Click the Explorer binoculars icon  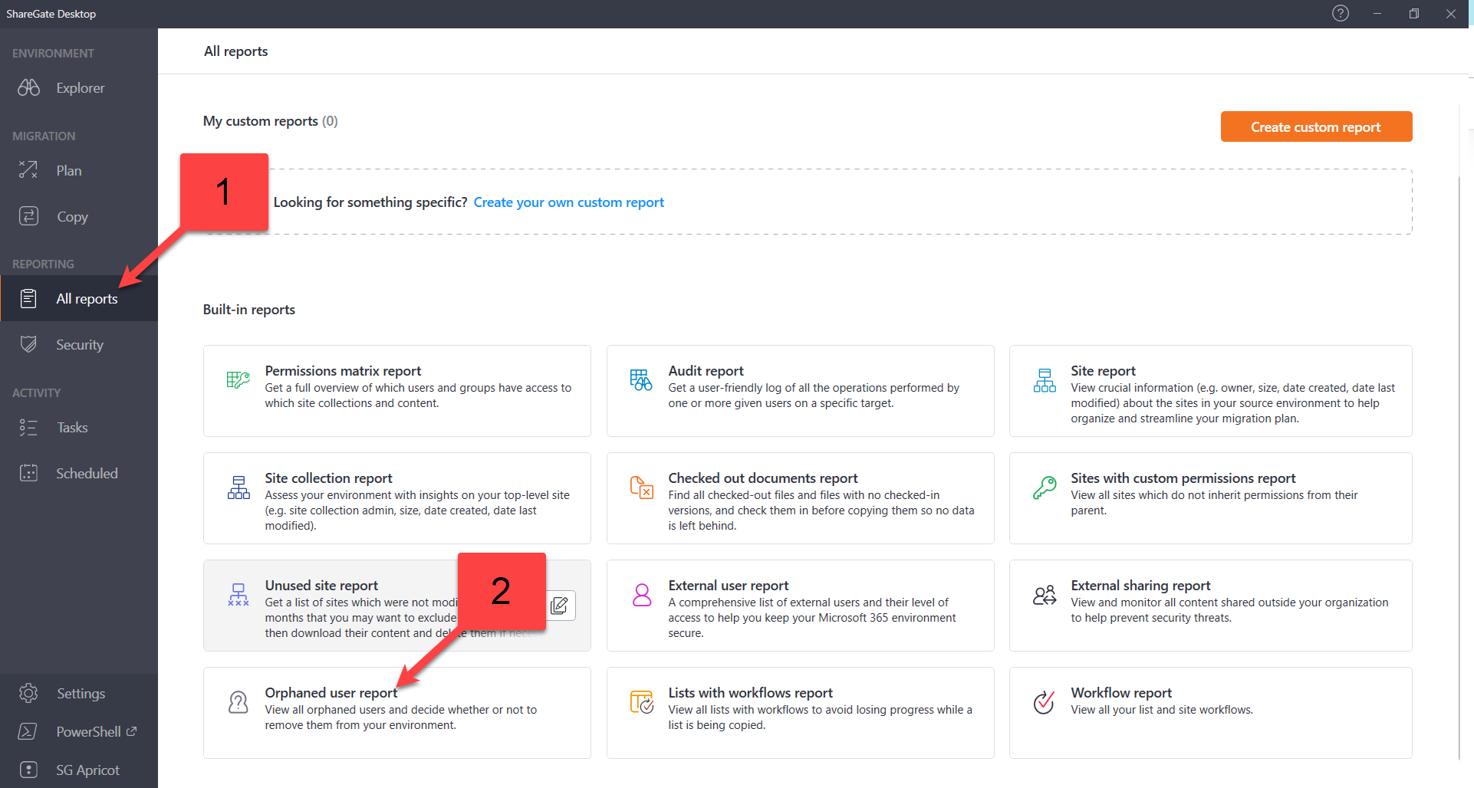29,88
